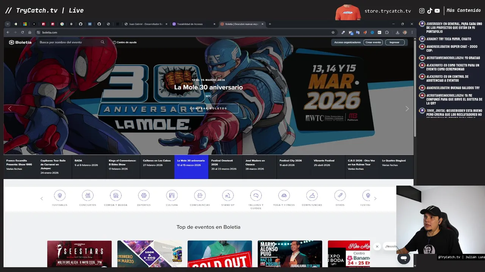Viewport: 485px width, 272px height.
Task: Select Vibrante Festival event tab
Action: 328,167
